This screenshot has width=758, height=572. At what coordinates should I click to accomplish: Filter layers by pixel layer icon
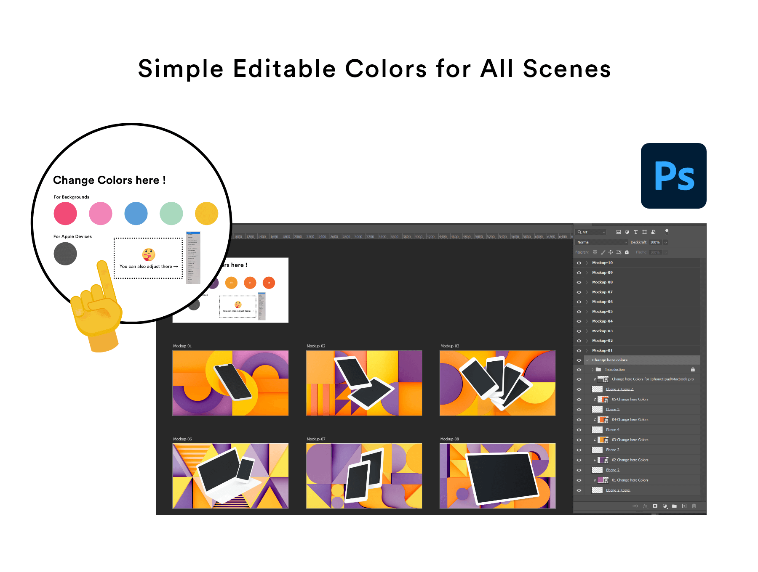tap(619, 232)
